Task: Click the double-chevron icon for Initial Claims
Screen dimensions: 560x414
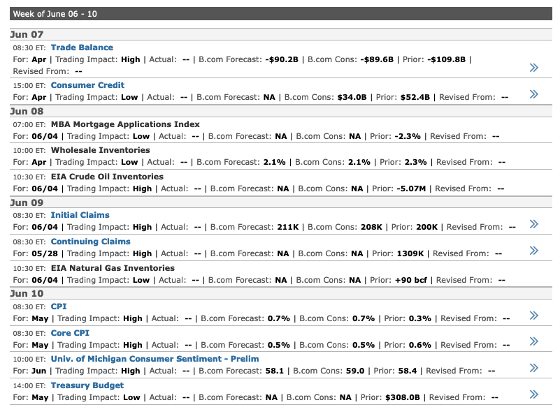Action: point(534,223)
